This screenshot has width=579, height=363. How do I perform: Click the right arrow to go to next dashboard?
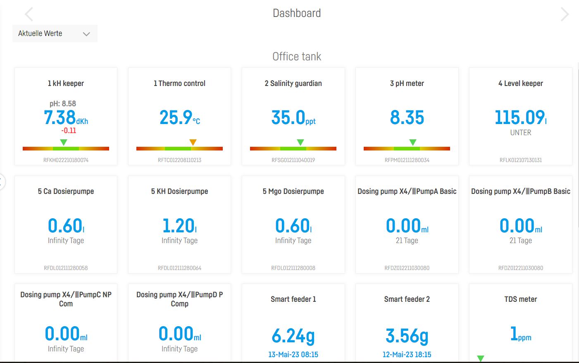564,14
